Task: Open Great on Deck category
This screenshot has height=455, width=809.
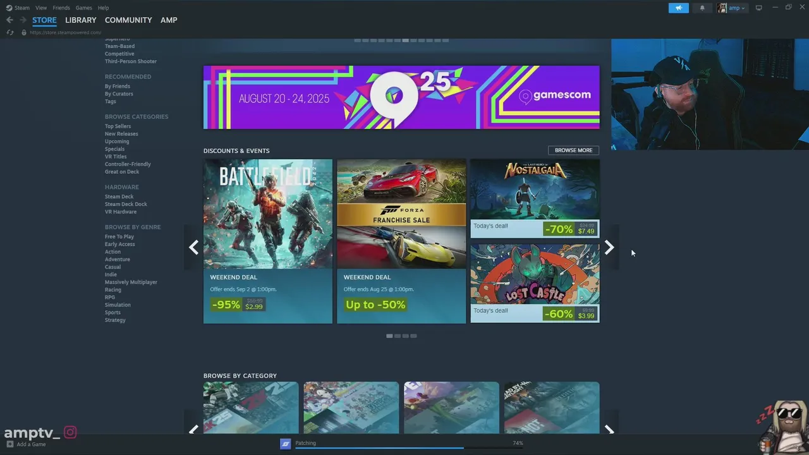Action: coord(122,172)
